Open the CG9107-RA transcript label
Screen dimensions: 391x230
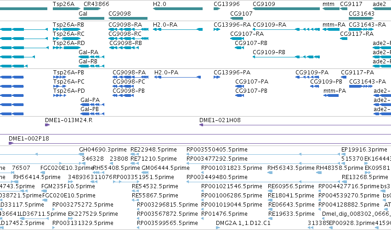pyautogui.click(x=247, y=34)
